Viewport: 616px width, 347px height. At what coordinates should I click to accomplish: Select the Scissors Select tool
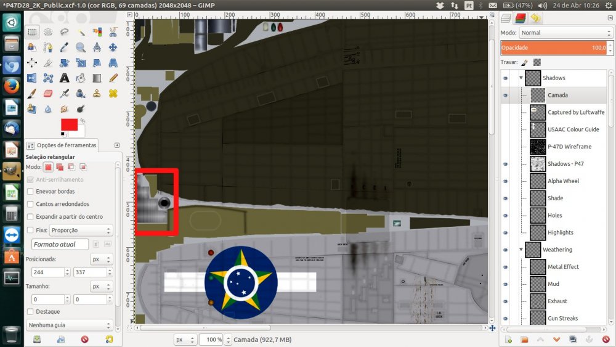pyautogui.click(x=113, y=32)
